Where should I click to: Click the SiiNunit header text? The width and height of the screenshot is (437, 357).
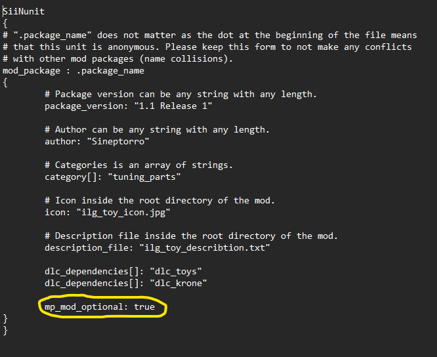coord(24,12)
